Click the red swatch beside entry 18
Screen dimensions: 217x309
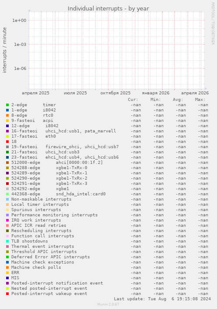[7, 142]
